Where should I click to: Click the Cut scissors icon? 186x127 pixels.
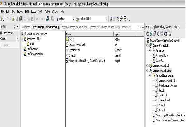click(25, 19)
